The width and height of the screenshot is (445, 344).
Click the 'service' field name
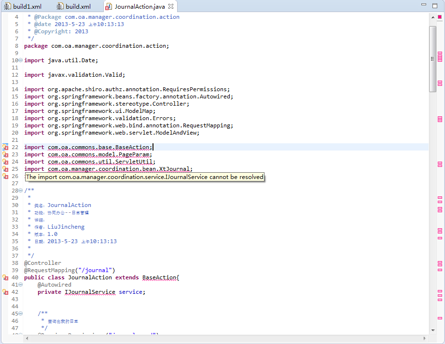130,292
